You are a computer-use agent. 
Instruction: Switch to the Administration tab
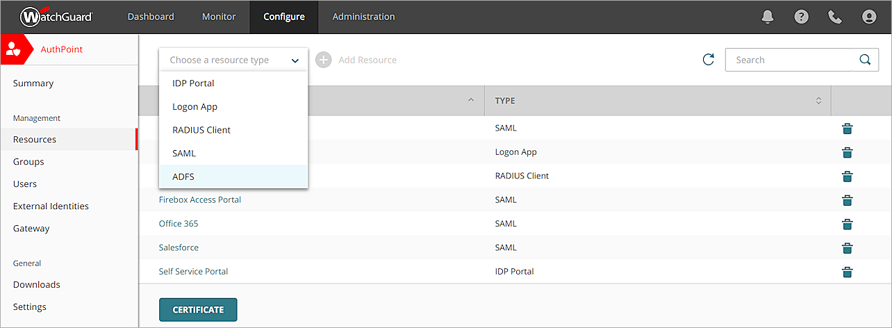[x=363, y=17]
